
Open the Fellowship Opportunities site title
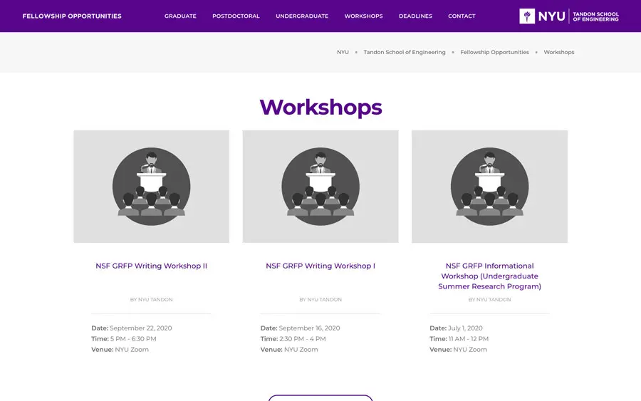pos(72,16)
